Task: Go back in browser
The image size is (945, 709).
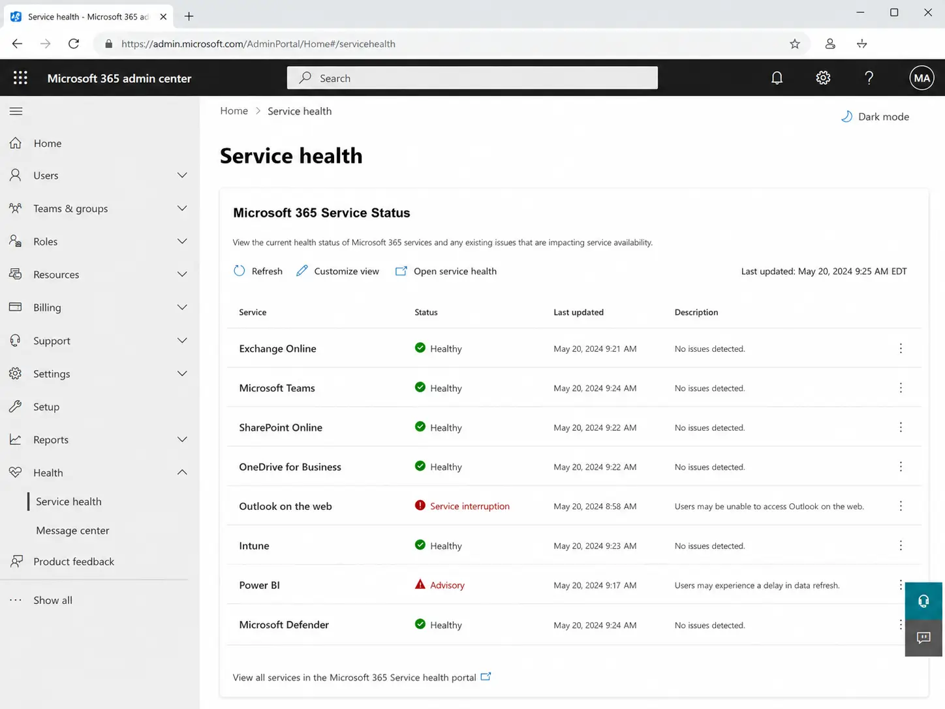Action: [x=17, y=44]
